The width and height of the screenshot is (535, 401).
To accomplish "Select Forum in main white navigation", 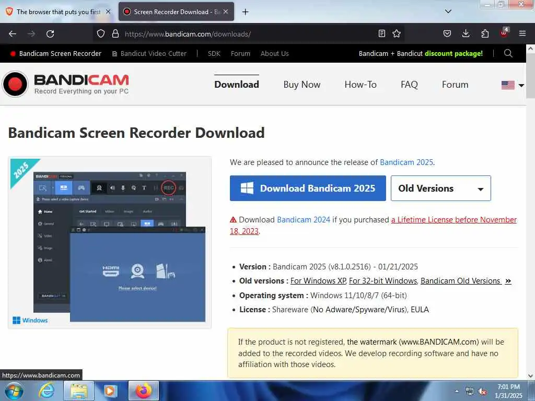I will coord(455,84).
